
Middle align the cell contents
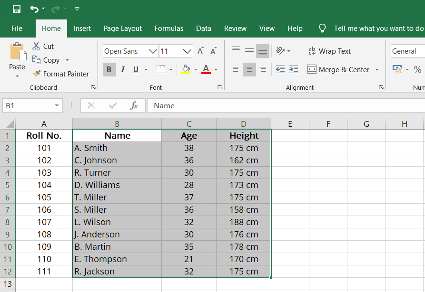pos(249,51)
